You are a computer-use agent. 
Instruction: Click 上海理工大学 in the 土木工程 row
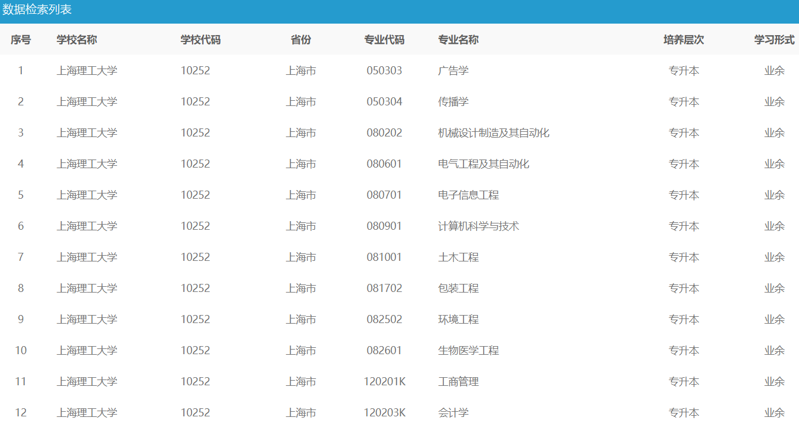87,257
